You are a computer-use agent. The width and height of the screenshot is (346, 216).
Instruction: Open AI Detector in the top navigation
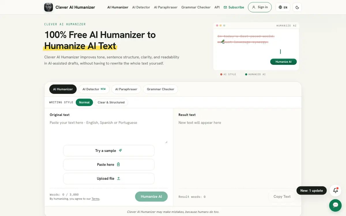tap(141, 7)
